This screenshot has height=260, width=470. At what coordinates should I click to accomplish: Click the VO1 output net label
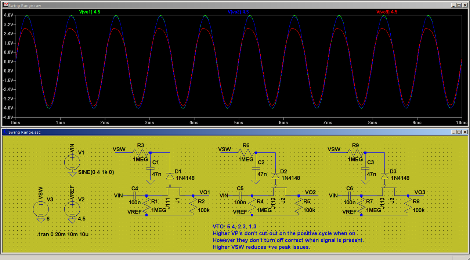(x=205, y=192)
